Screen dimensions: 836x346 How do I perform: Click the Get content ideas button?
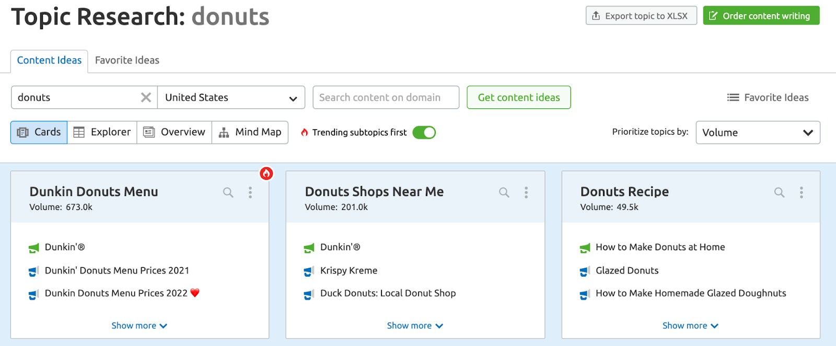coord(518,97)
